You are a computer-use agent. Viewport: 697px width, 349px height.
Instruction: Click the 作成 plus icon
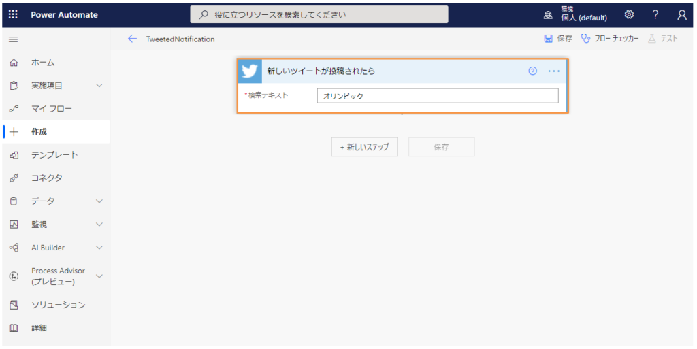(x=14, y=132)
